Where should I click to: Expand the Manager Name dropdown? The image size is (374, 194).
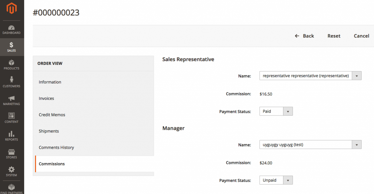310,145
